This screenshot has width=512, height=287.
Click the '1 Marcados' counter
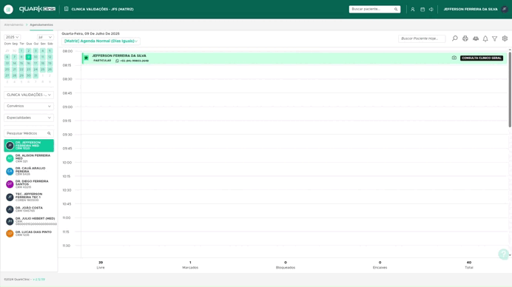[x=190, y=265]
